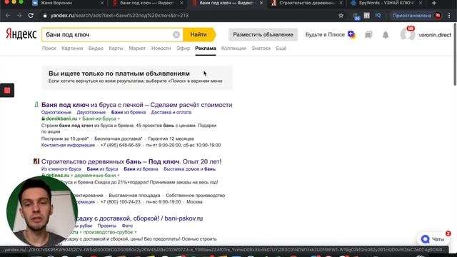This screenshot has width=457, height=257.
Task: Click the presenter webcam thumbnail
Action: [x=41, y=211]
